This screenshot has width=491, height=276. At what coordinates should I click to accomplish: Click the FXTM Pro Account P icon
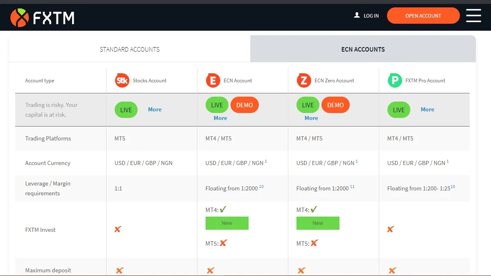[394, 81]
